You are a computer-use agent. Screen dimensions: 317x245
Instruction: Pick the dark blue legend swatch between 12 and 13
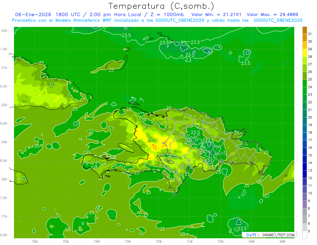click(305, 174)
